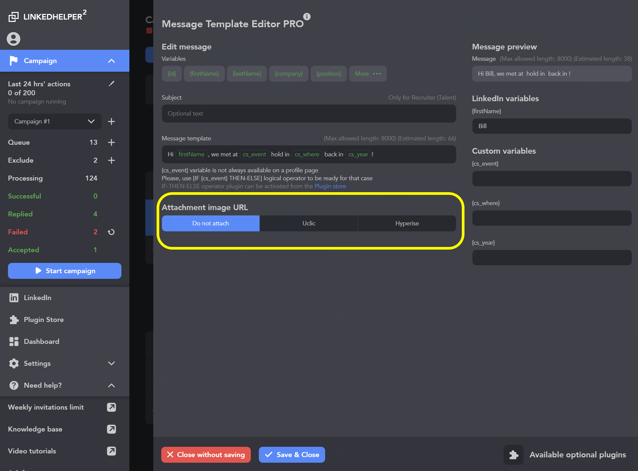Screen dimensions: 638x471
Task: Click the message preview text box
Action: click(552, 74)
